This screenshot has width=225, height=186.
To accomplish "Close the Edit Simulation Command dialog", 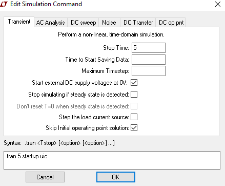I will tap(218, 4).
